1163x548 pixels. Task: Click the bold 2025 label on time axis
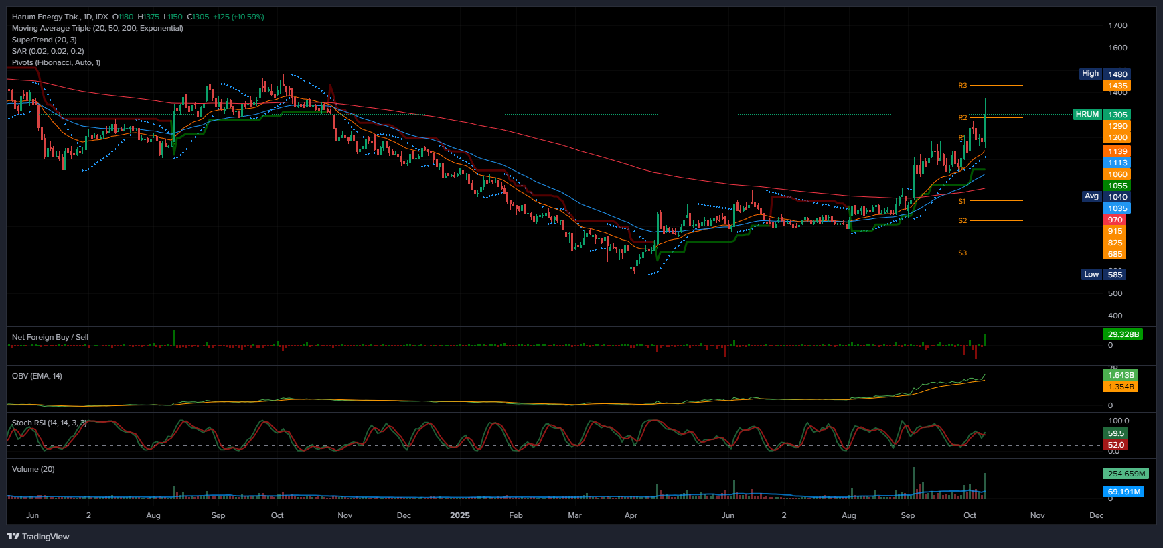(x=459, y=515)
